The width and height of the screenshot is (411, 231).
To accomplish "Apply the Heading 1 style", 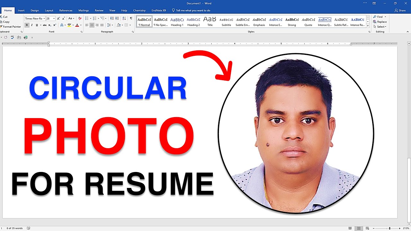I will 177,21.
